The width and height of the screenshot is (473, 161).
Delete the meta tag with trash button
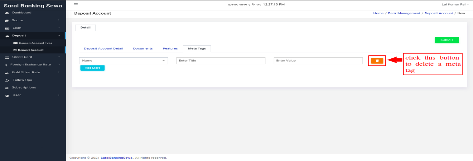tap(377, 61)
